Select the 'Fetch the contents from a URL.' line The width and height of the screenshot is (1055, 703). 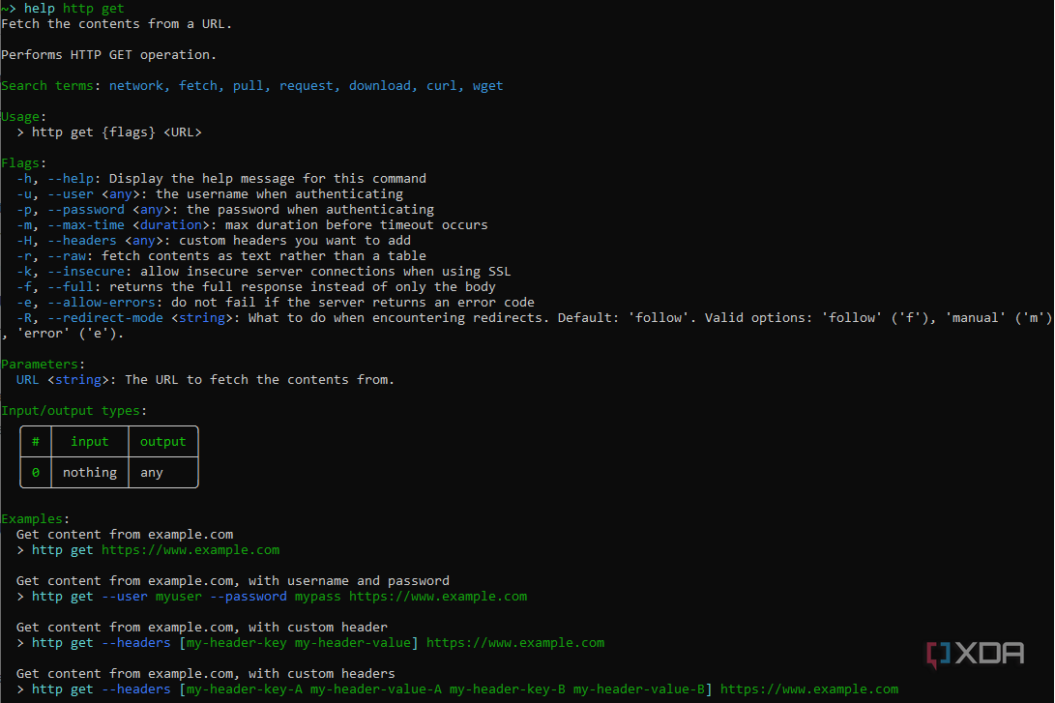coord(116,23)
